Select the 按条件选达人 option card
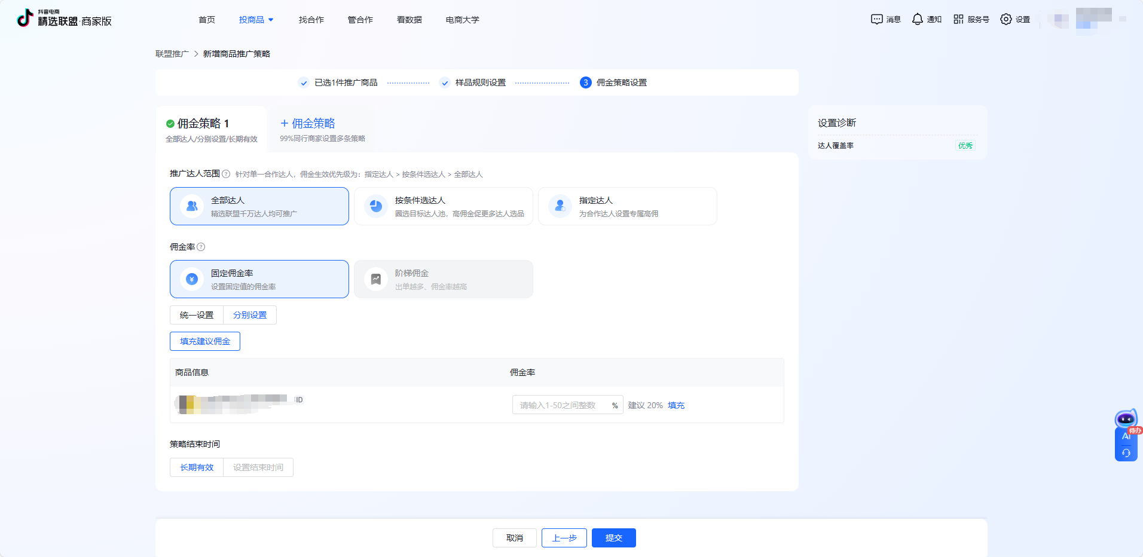 tap(444, 206)
